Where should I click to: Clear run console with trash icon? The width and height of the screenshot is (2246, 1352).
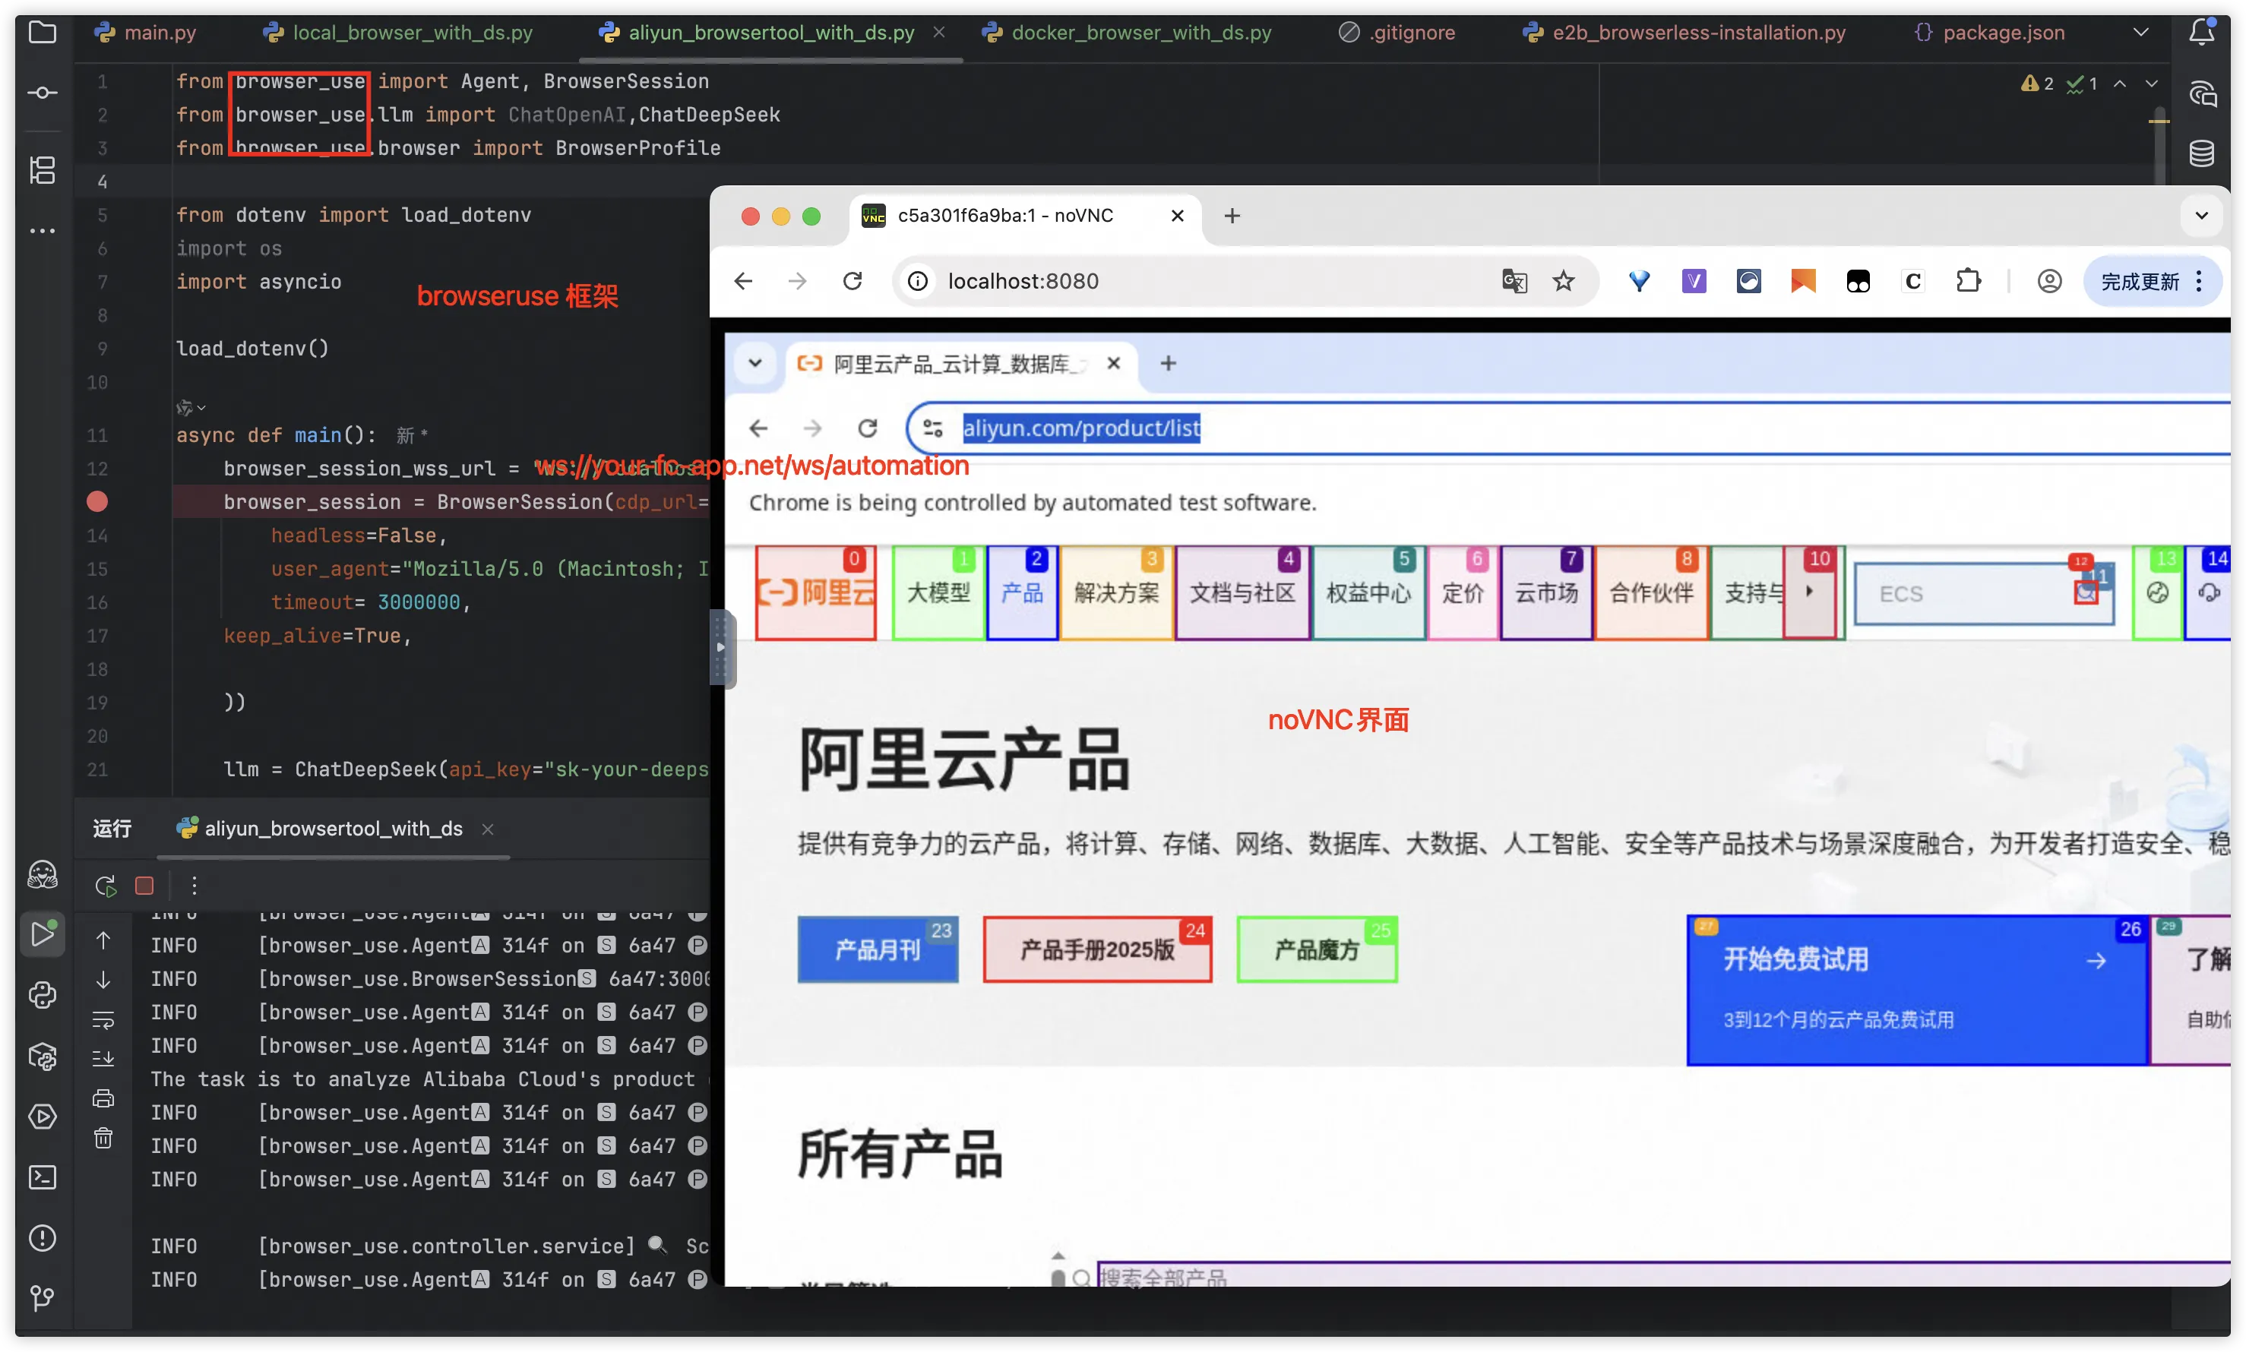click(x=103, y=1138)
